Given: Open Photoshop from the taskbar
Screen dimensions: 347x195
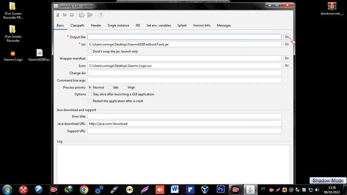Looking at the screenshot, I should click(221, 190).
